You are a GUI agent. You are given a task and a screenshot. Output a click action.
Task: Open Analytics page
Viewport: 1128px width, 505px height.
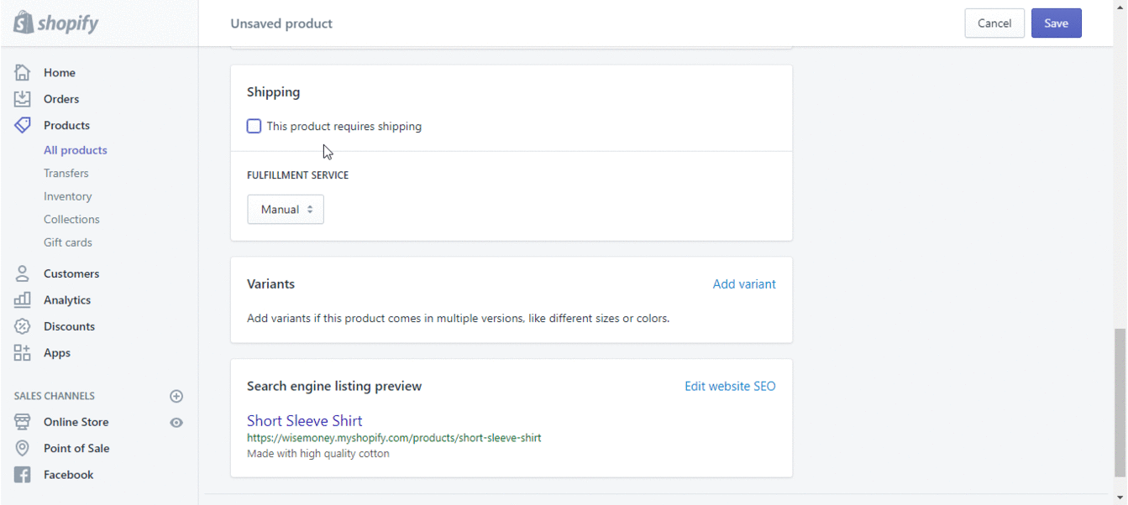coord(67,300)
